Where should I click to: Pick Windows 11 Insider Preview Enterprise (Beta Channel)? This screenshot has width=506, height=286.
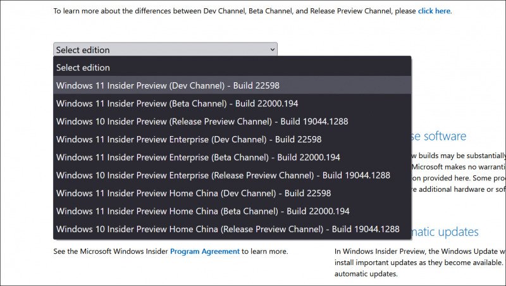pyautogui.click(x=232, y=157)
